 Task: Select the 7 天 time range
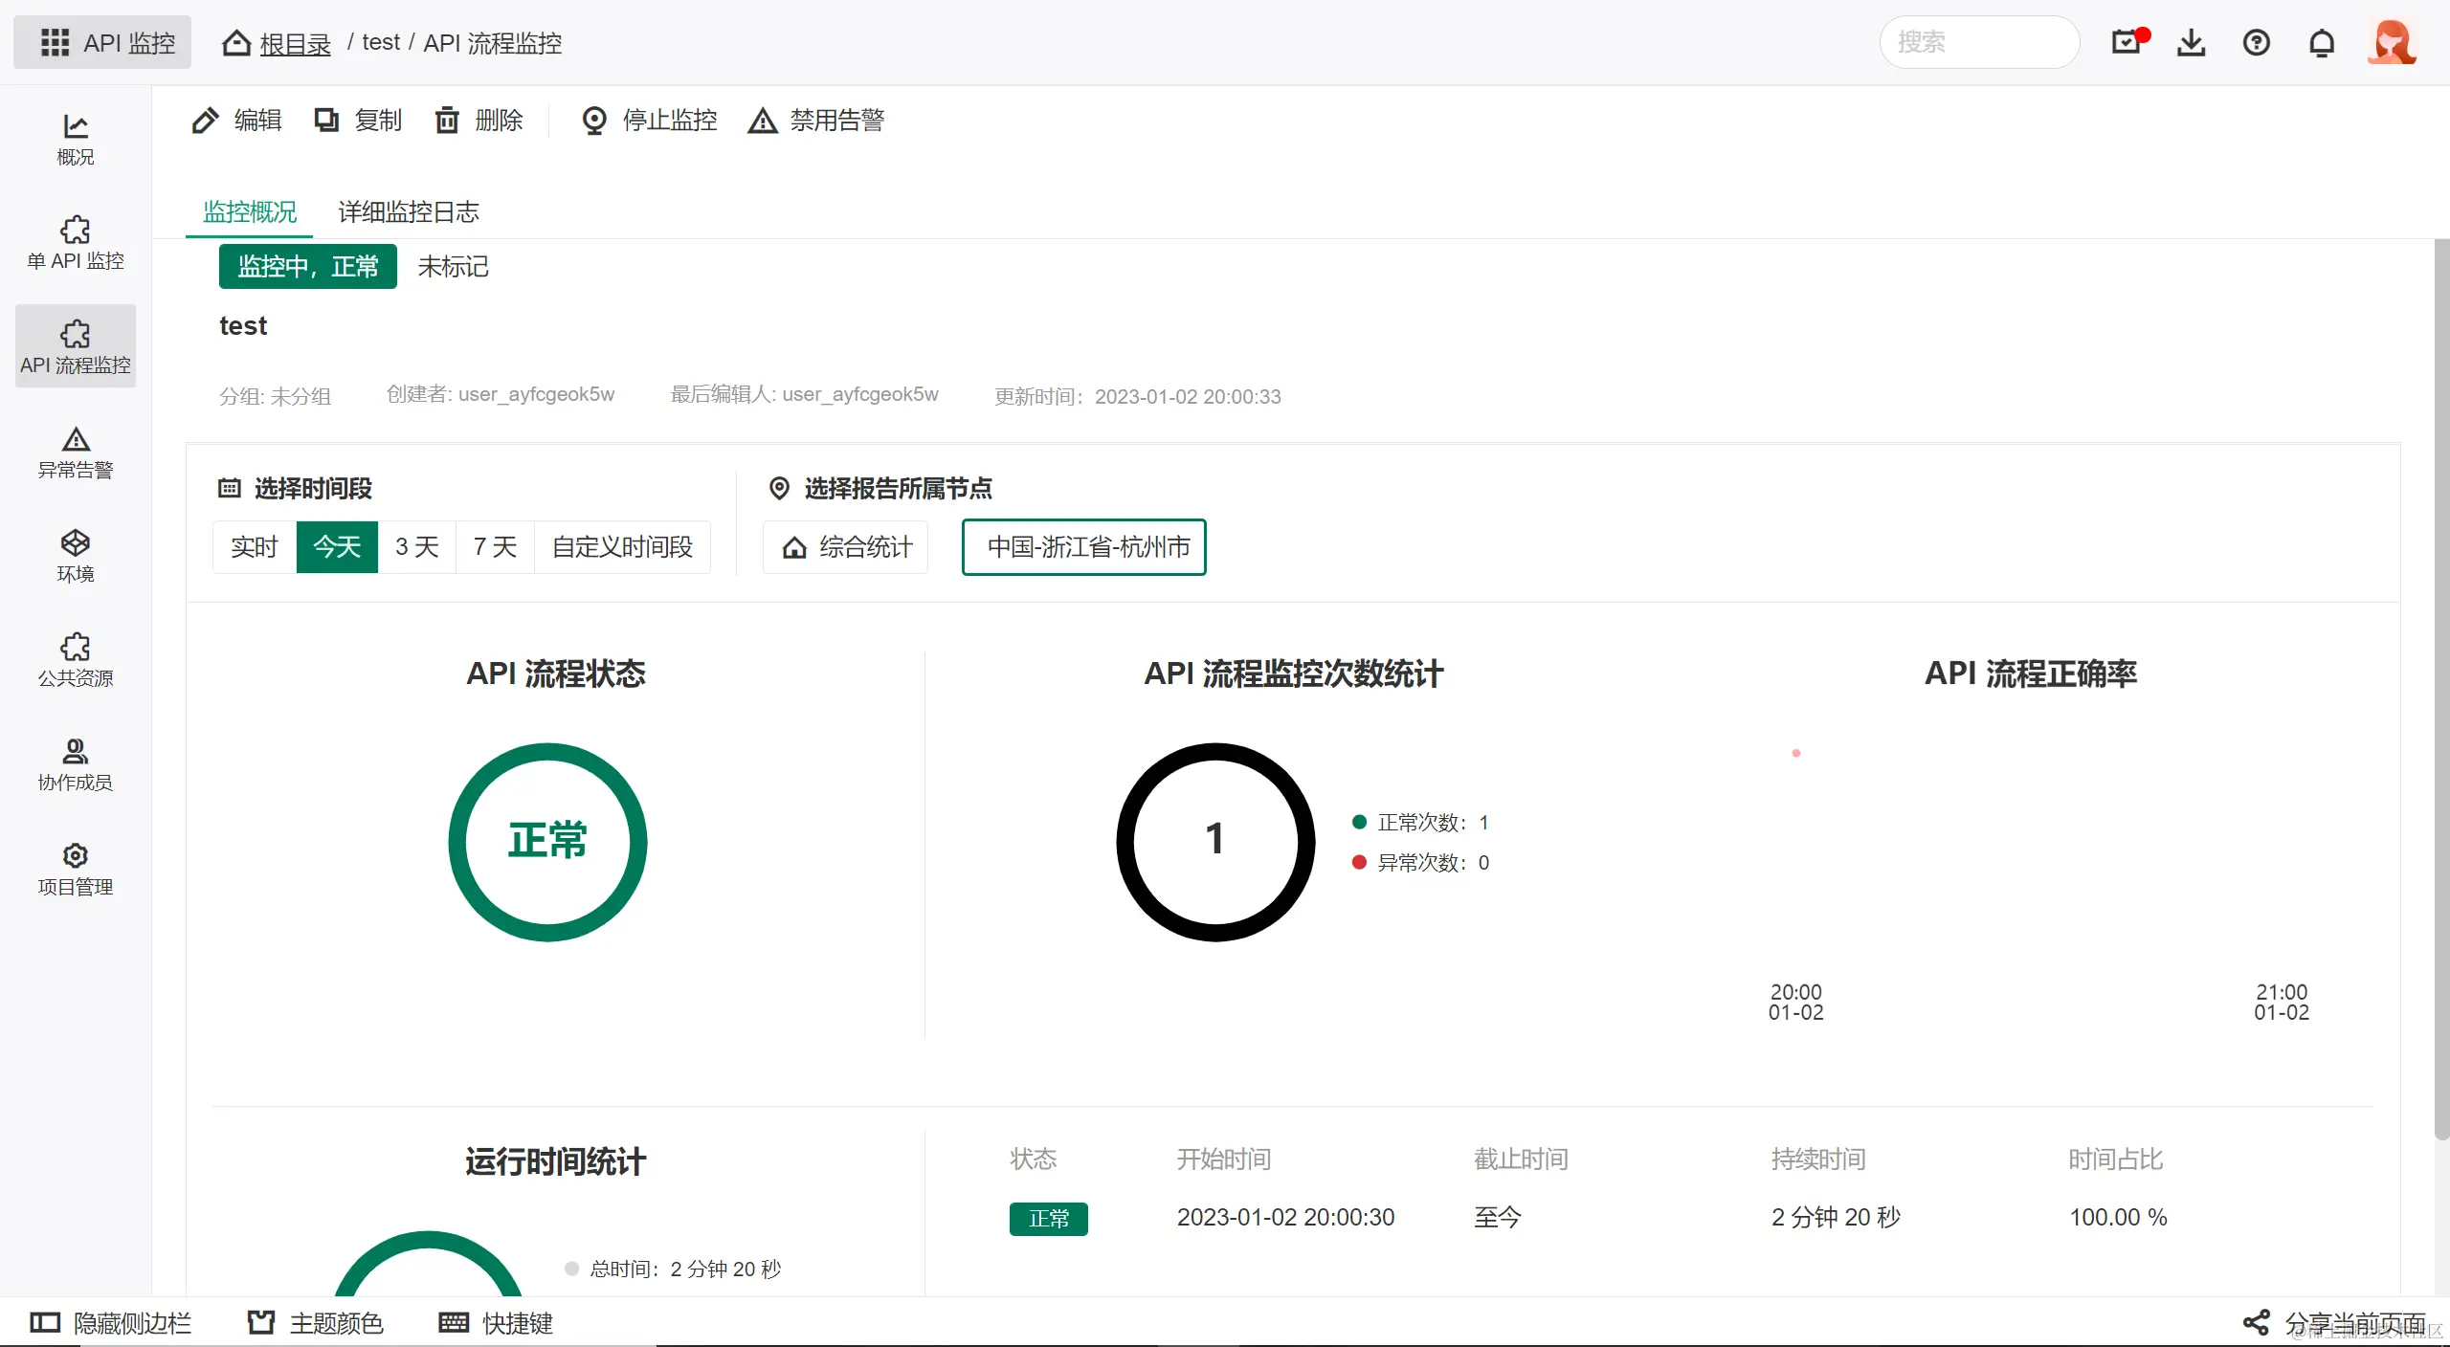pyautogui.click(x=495, y=547)
